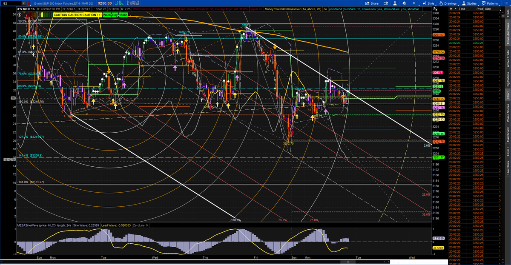511x265 pixels.
Task: Click the 3212.75 low price label
Action: 288,144
